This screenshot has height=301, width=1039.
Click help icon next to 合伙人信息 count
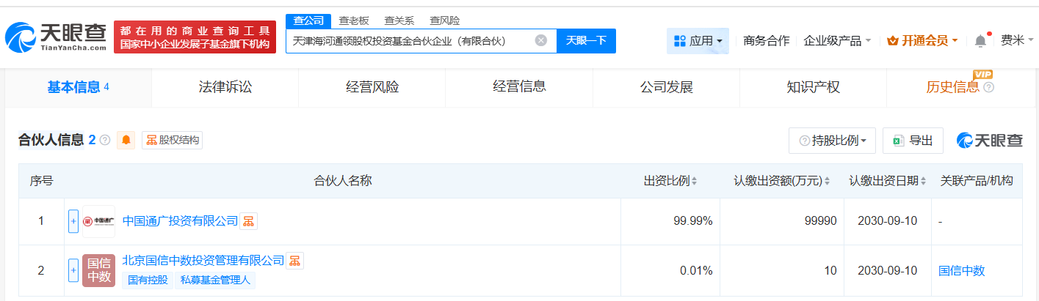point(105,140)
